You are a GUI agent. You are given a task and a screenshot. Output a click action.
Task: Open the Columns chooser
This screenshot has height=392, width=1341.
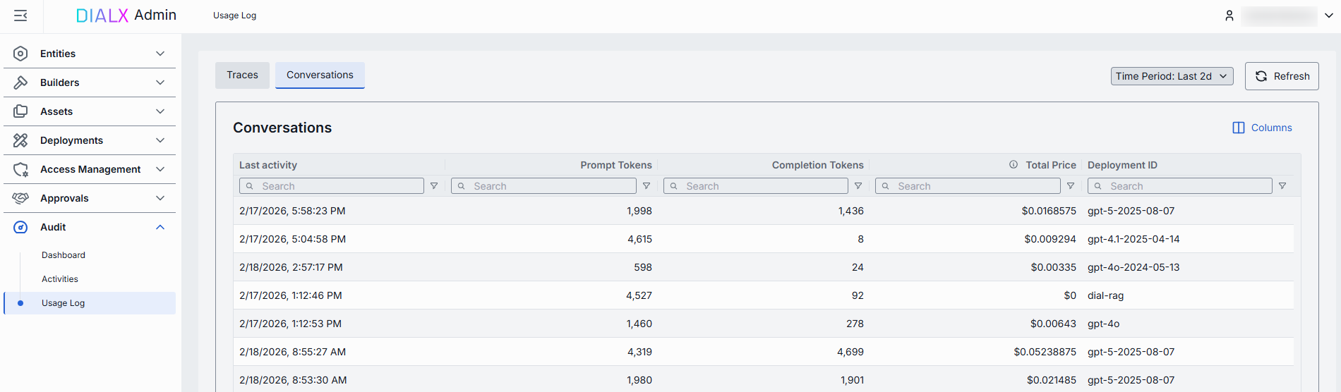[x=1262, y=128]
